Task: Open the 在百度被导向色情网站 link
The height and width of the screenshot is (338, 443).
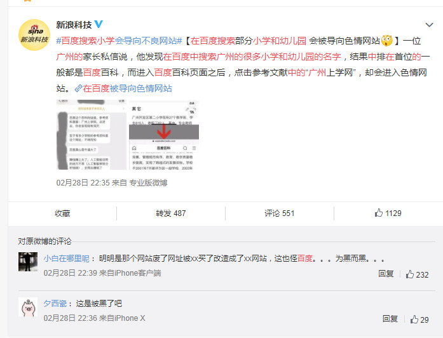Action: 123,88
